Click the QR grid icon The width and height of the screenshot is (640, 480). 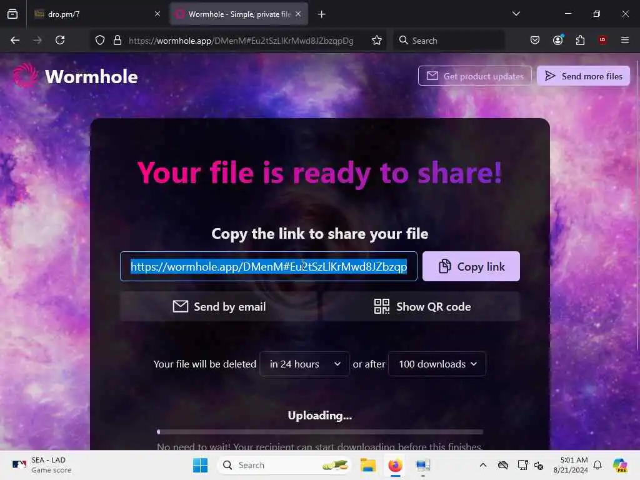point(382,306)
